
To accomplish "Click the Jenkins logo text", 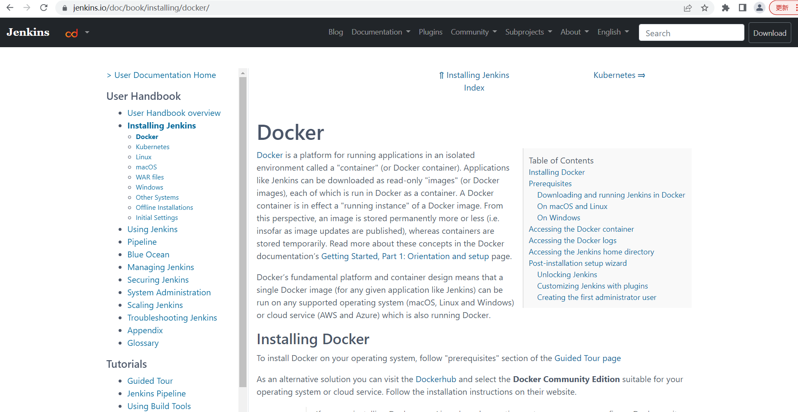I will click(28, 32).
